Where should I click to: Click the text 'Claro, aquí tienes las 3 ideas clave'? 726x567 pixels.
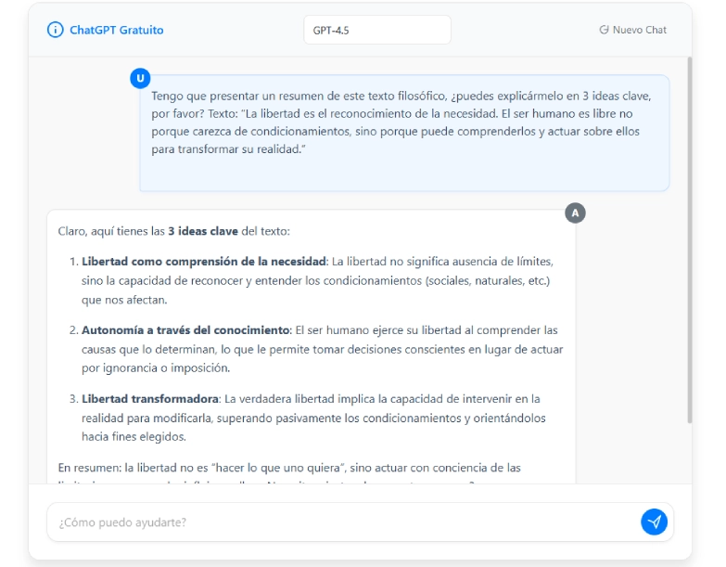(147, 231)
